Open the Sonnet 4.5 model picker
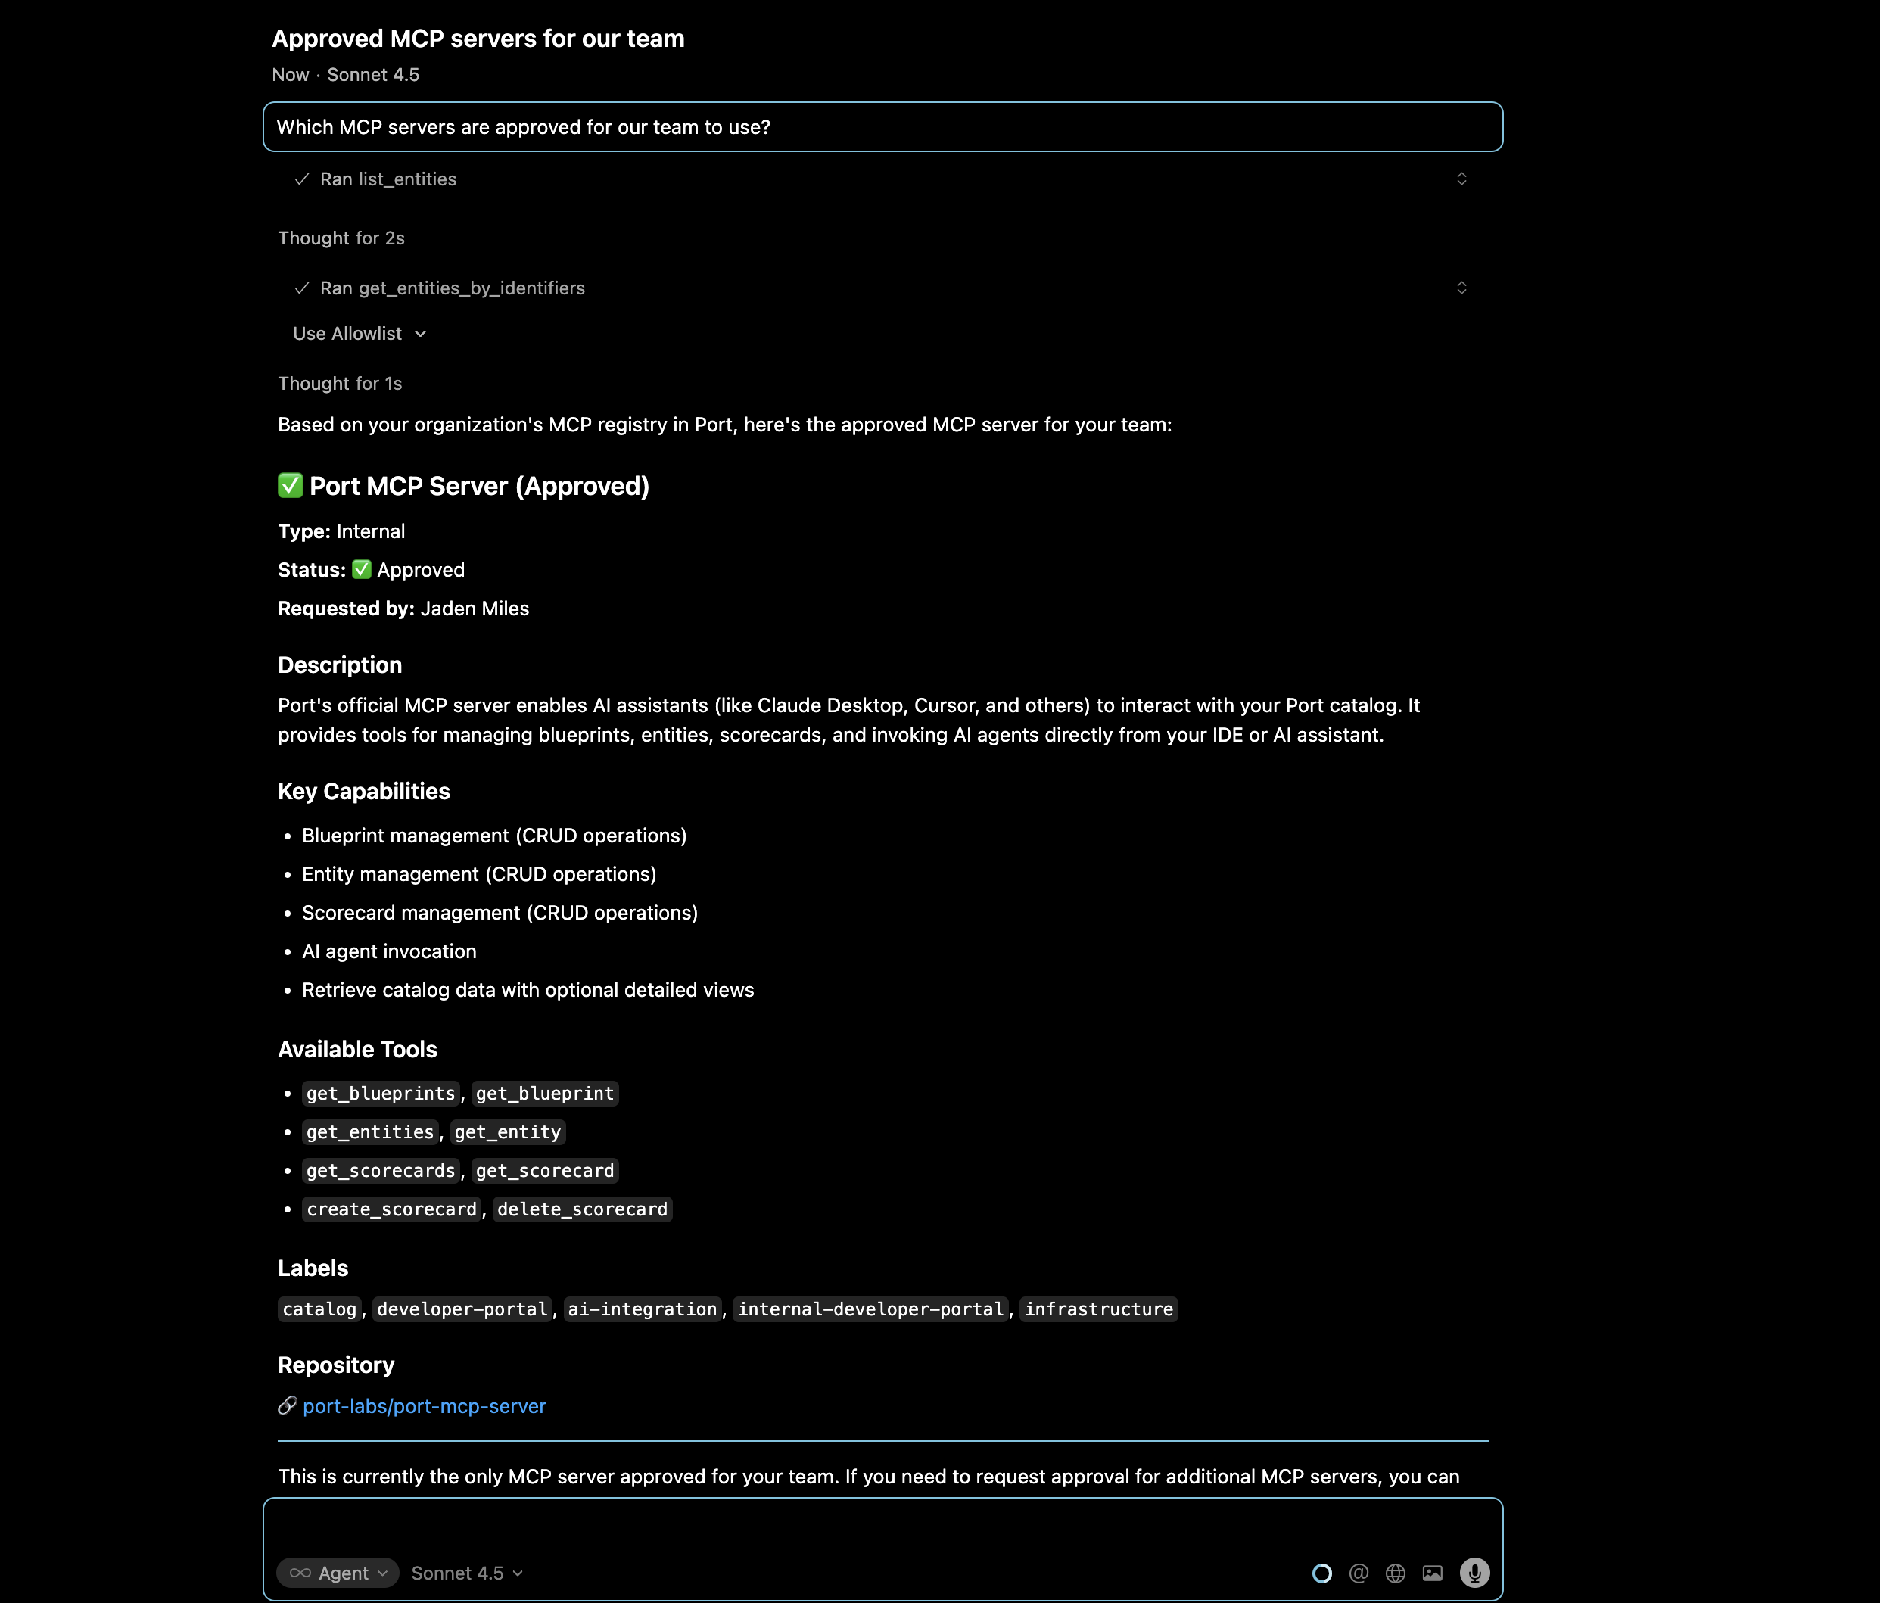The image size is (1880, 1603). pos(466,1573)
